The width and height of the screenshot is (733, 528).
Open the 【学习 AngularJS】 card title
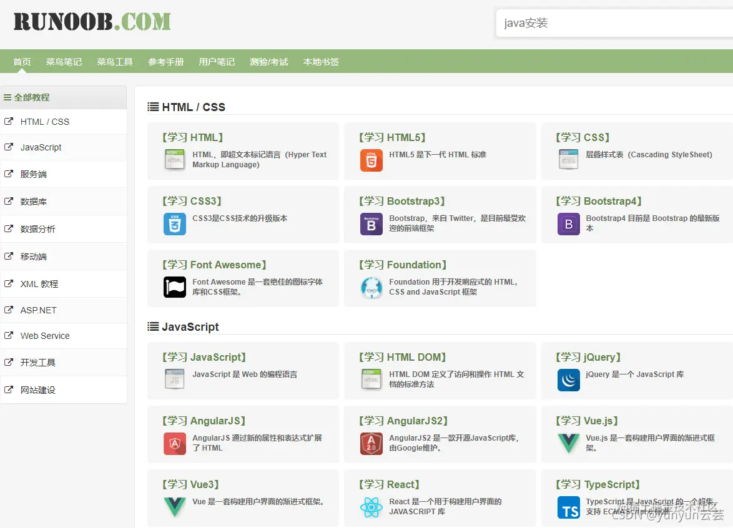204,421
